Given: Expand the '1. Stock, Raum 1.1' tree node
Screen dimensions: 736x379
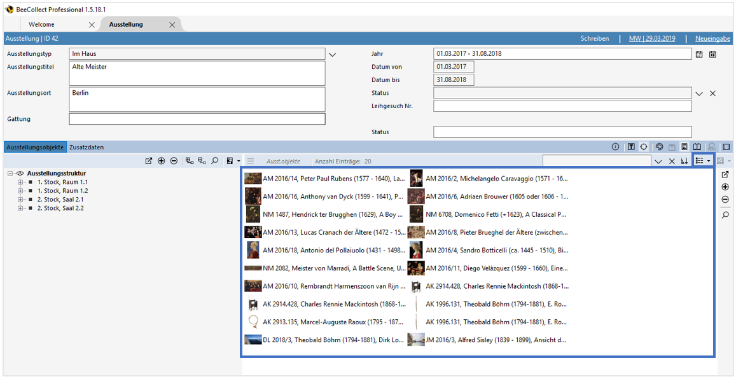Looking at the screenshot, I should (x=20, y=182).
